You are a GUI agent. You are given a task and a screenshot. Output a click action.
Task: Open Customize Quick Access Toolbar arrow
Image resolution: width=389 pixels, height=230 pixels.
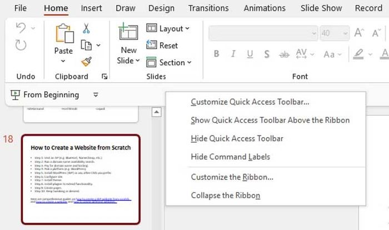pos(96,95)
